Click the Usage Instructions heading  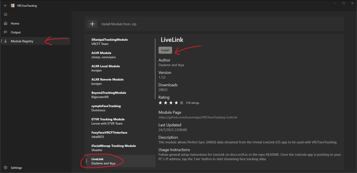pos(174,150)
